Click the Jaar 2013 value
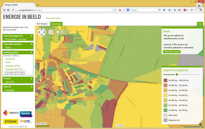 click(x=10, y=82)
